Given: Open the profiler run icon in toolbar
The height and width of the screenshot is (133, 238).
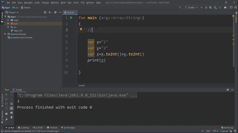Looking at the screenshot, I should tap(215, 7).
